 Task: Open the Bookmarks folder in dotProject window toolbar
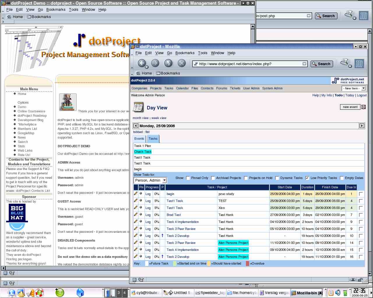168,73
